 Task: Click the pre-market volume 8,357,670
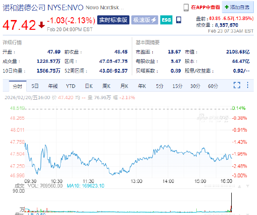227,25
